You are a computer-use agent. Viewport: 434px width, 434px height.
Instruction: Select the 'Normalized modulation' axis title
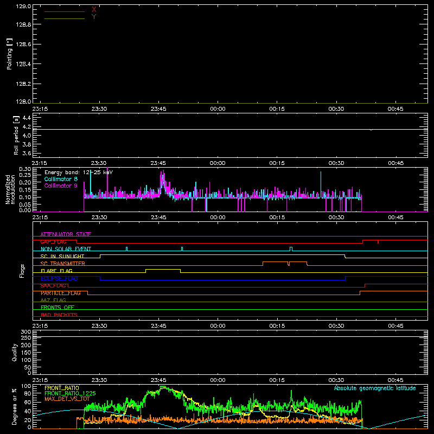pyautogui.click(x=10, y=189)
